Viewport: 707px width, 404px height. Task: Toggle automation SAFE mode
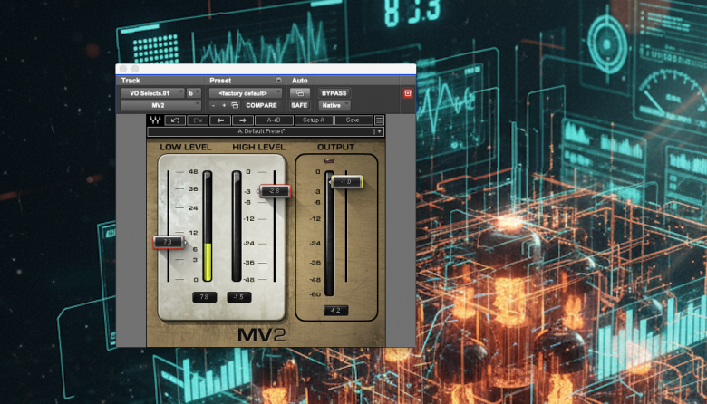(299, 105)
